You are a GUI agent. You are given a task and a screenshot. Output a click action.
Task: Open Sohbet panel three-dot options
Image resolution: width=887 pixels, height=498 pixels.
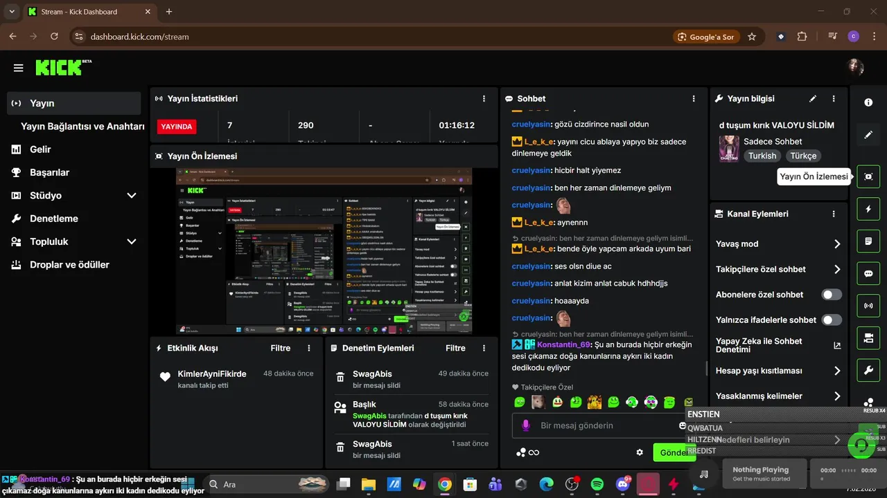click(x=694, y=99)
